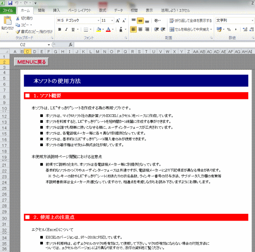Image resolution: width=255 pixels, height=252 pixels.
Task: Open the copy options dropdown arrow
Action: point(31,25)
